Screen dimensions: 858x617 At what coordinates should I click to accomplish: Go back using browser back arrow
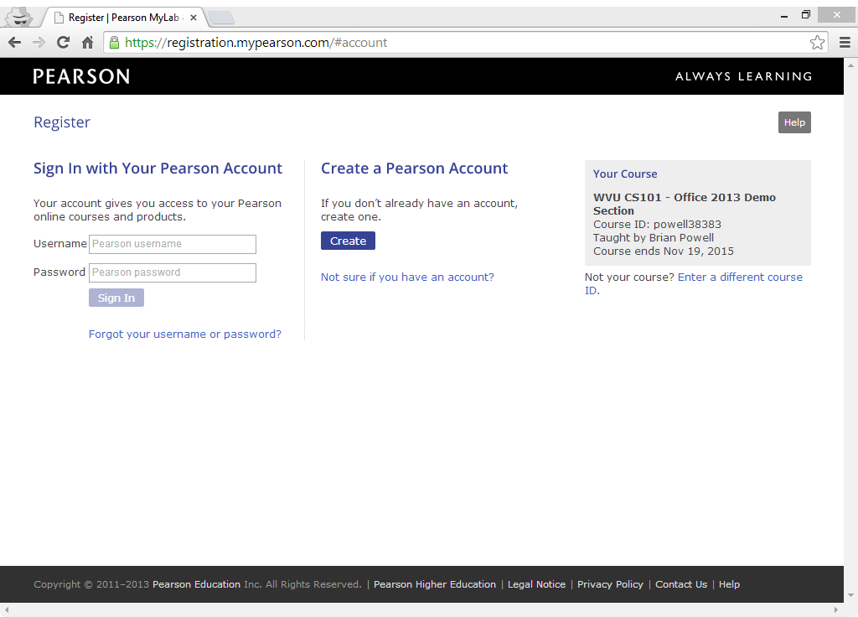pos(15,42)
